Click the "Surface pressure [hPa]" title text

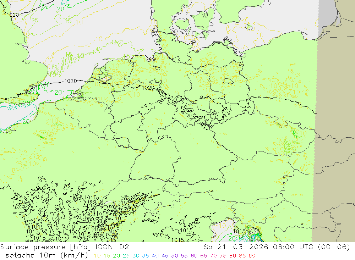coord(45,247)
